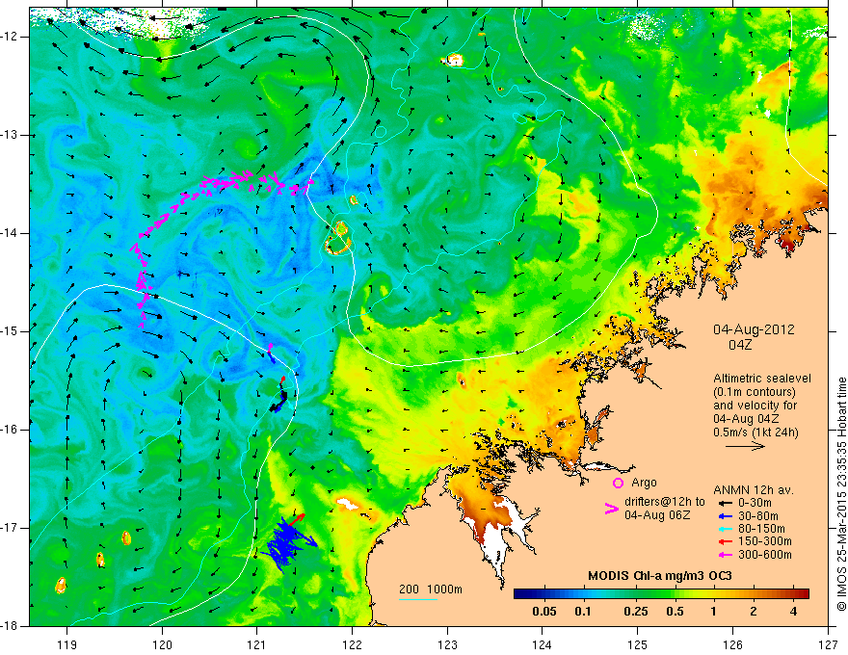Click the '80-150m' depth label

(761, 529)
